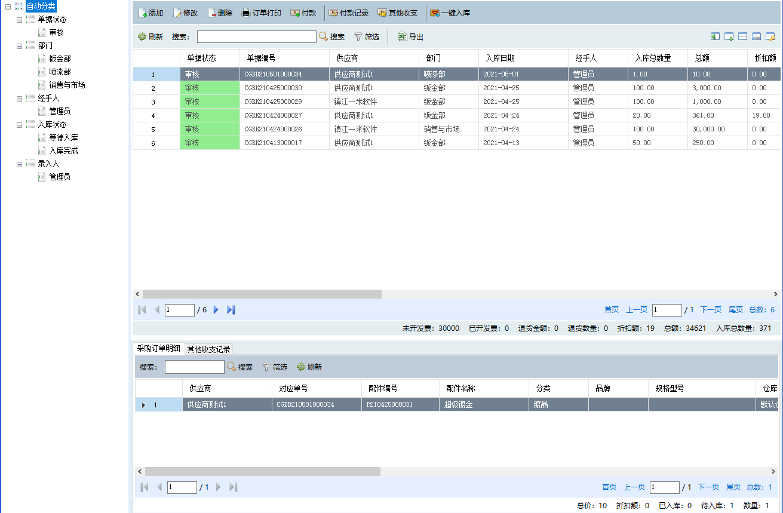Click the upper table's horizontal scrollbar
The width and height of the screenshot is (783, 513).
(x=262, y=294)
